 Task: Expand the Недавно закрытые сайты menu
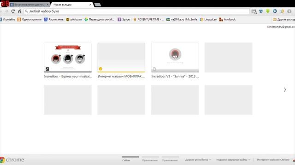[x=233, y=160]
